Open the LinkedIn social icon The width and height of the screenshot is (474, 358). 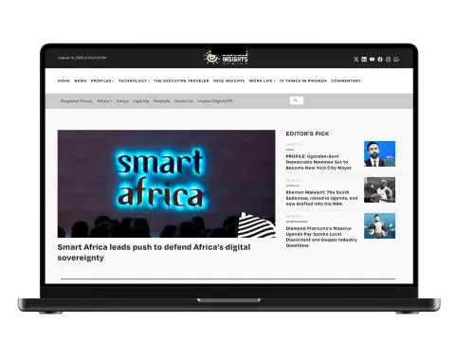(364, 59)
